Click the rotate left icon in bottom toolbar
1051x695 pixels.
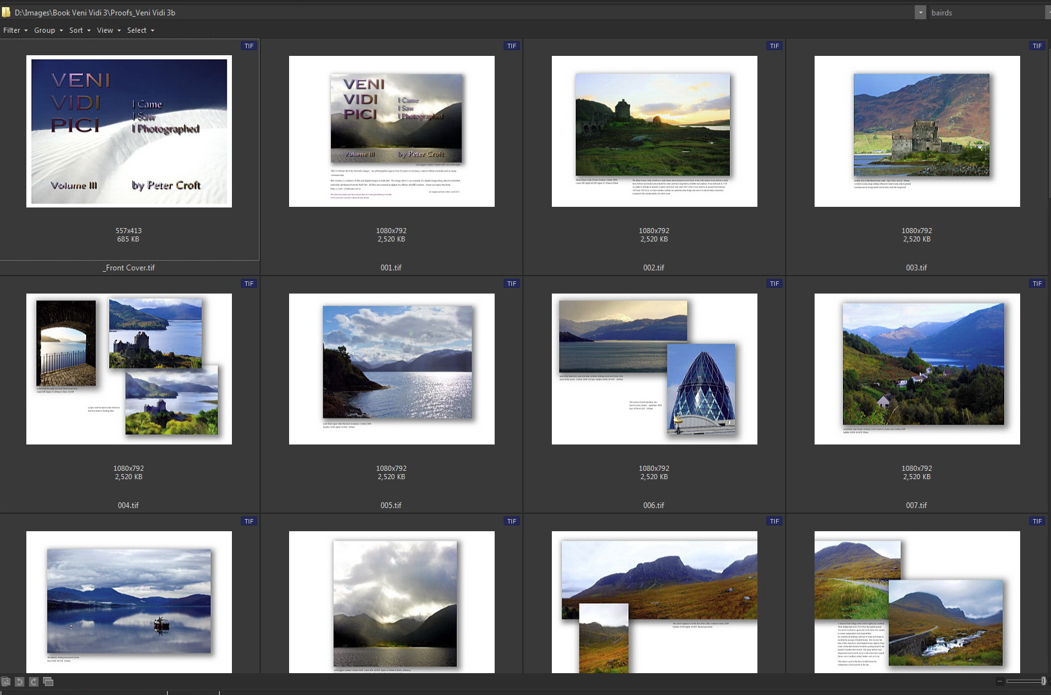click(x=19, y=682)
